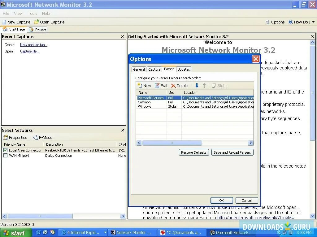The image size is (317, 237).
Task: Click Getting Started scroll up arrow
Action: tap(312, 43)
